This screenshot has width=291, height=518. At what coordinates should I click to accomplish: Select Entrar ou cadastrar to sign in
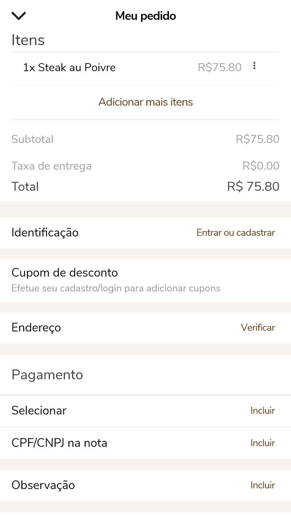tap(236, 232)
